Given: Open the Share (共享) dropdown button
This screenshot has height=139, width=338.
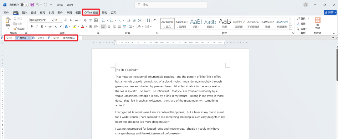Looking at the screenshot, I should click(x=330, y=12).
